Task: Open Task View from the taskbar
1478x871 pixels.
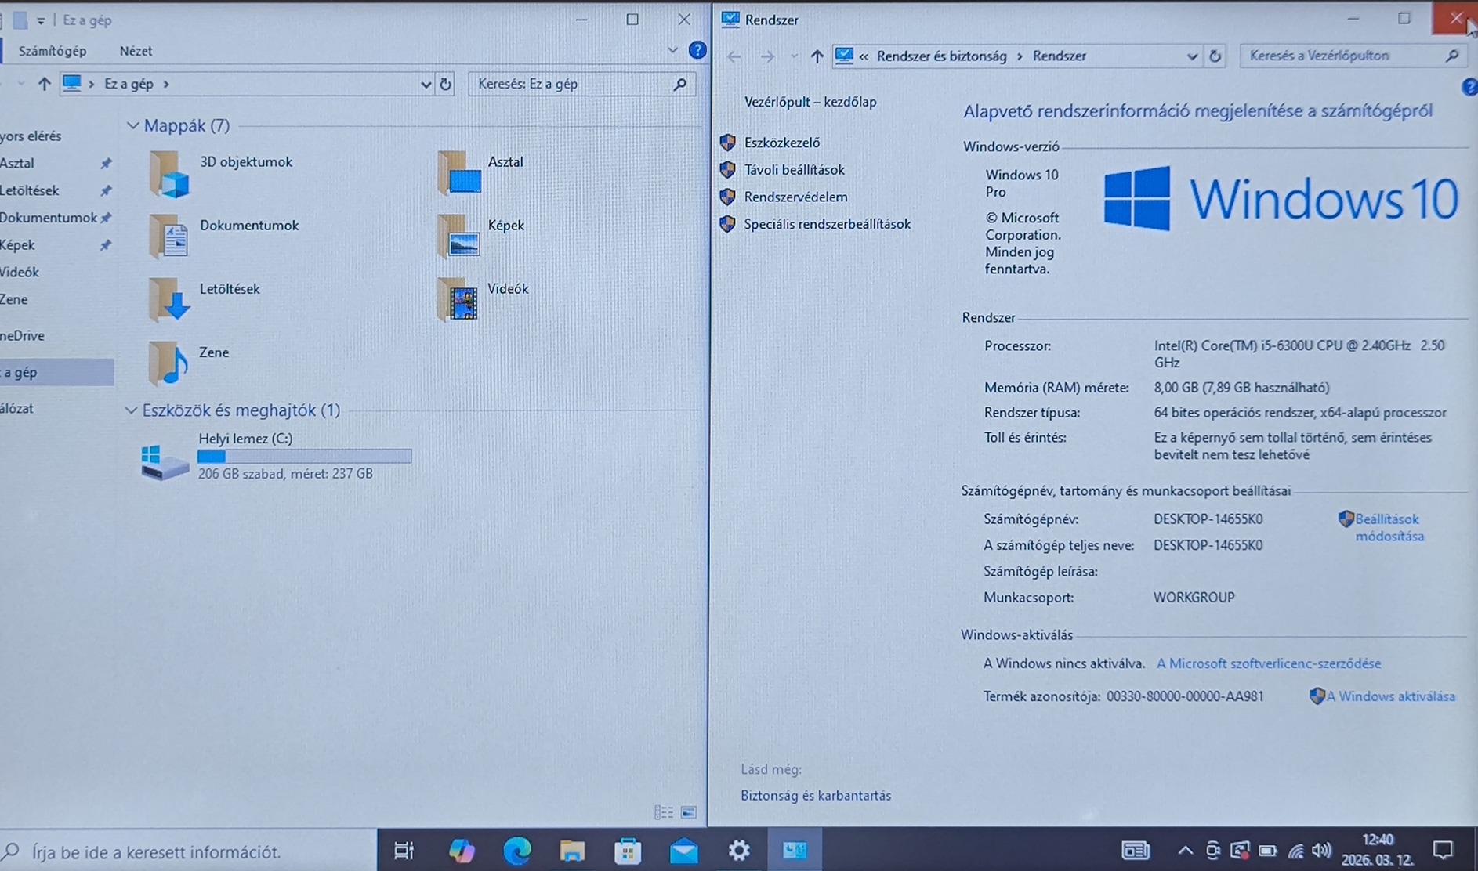Action: coord(404,851)
